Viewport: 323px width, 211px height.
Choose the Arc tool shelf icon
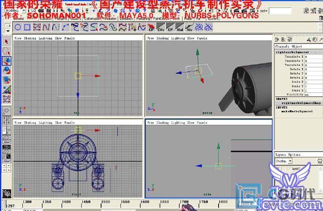pos(65,27)
